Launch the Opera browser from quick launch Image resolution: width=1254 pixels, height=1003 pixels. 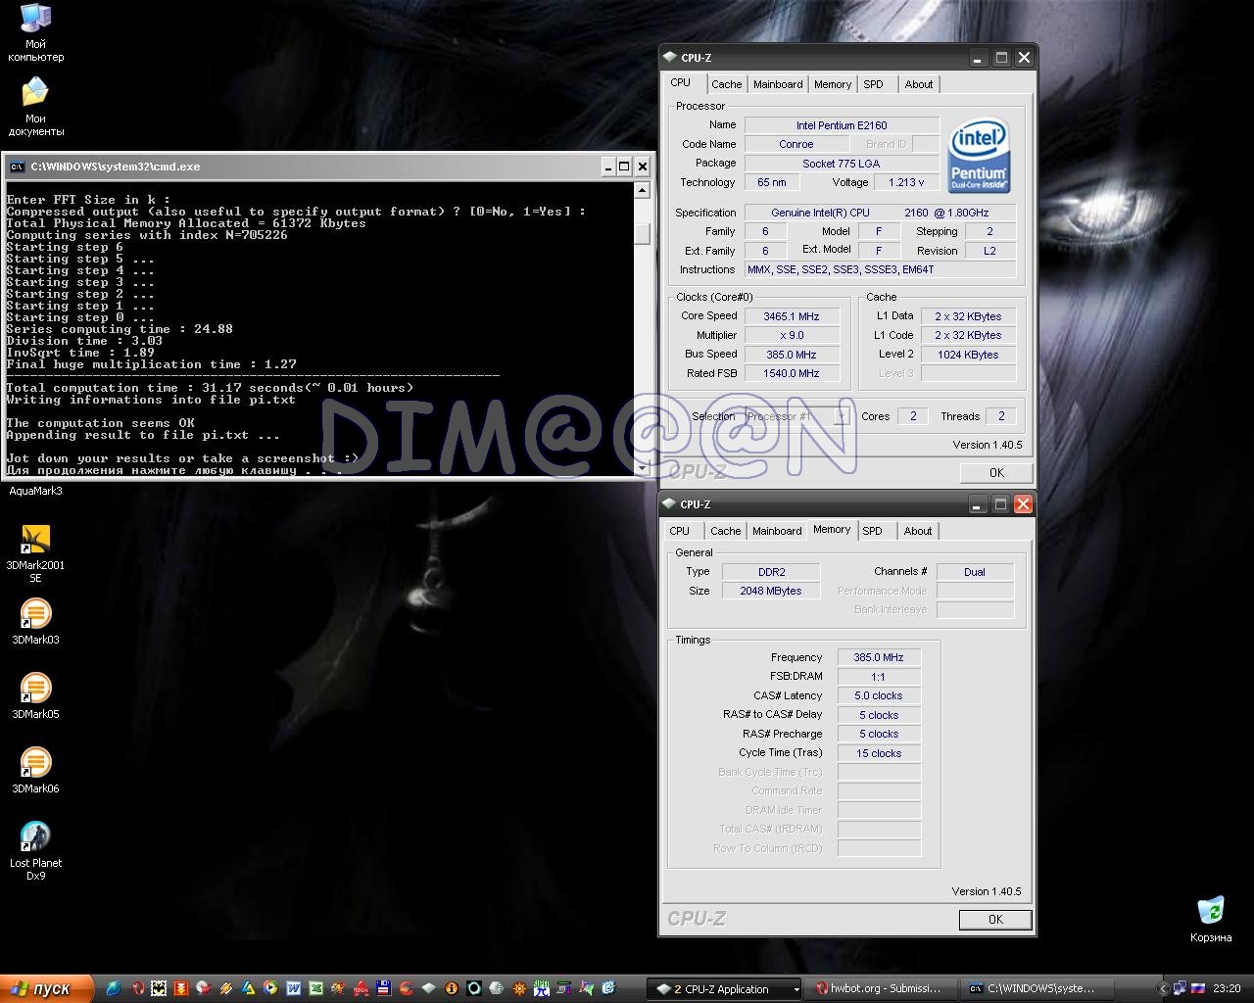pyautogui.click(x=138, y=988)
